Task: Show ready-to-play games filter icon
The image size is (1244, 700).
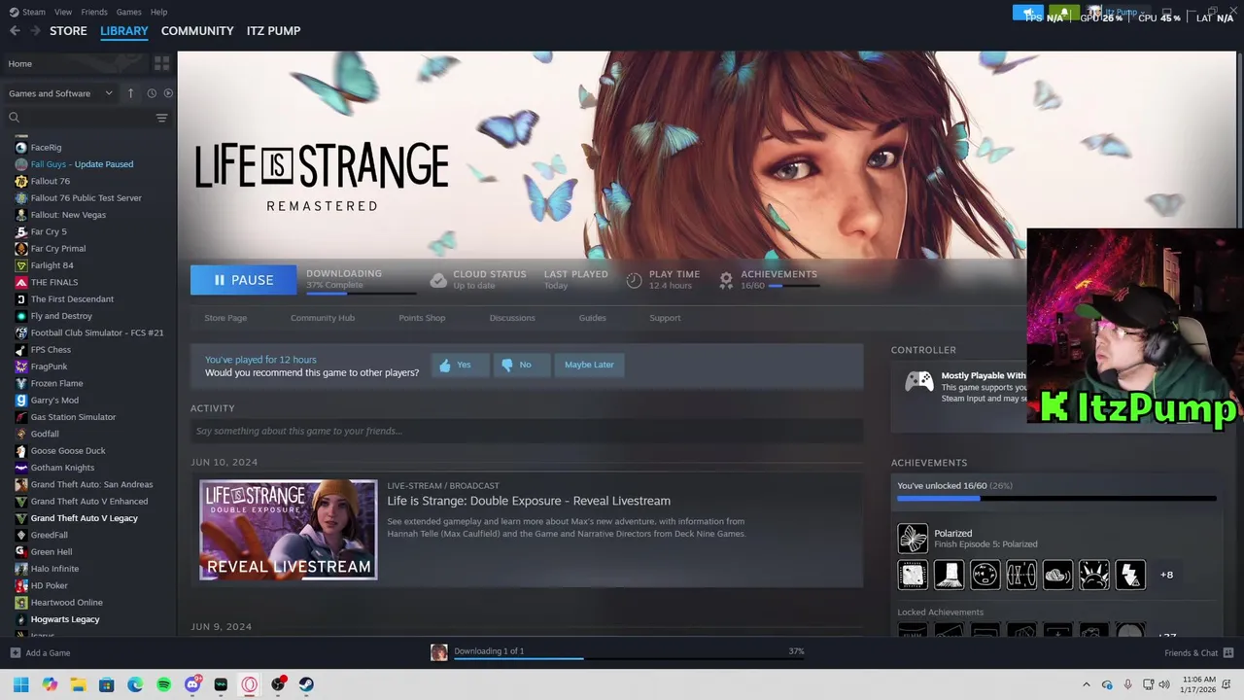Action: point(168,93)
